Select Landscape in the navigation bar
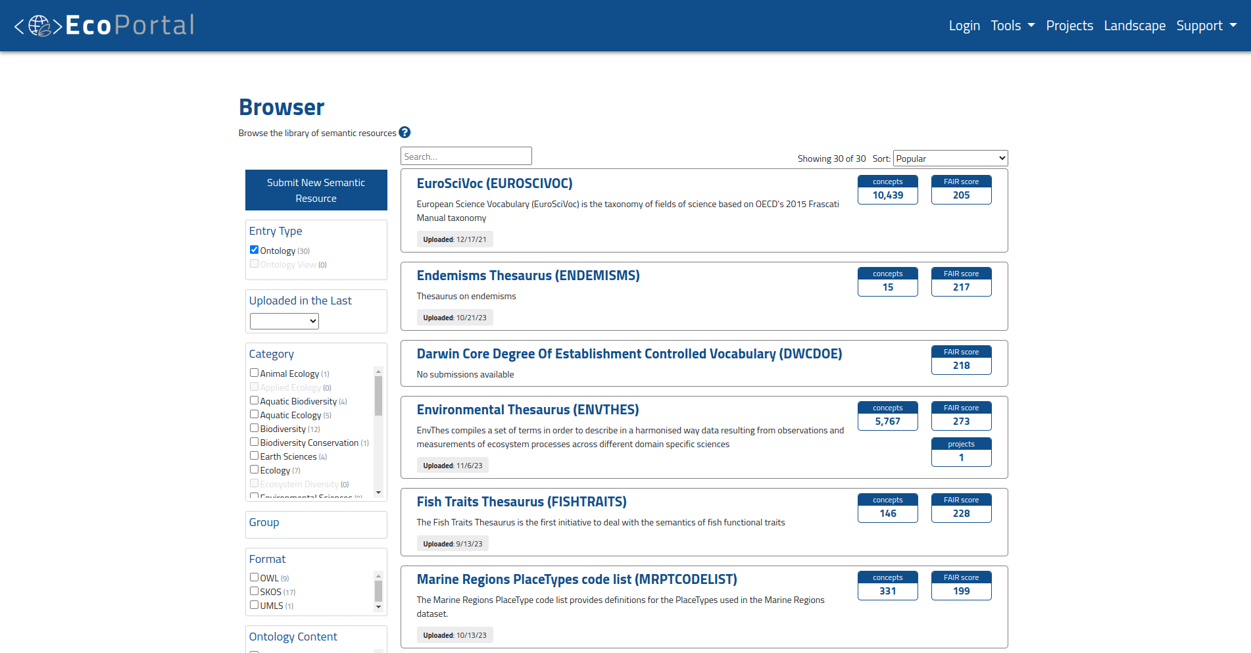 pos(1135,25)
